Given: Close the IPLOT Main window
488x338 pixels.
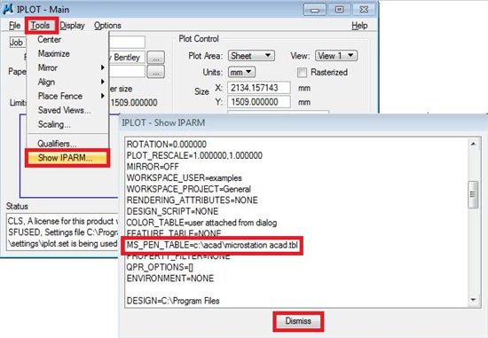Looking at the screenshot, I should click(364, 10).
